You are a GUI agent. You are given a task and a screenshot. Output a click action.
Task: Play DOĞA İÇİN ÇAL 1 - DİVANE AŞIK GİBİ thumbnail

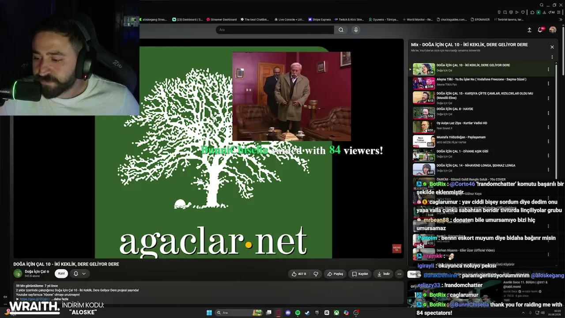tap(424, 155)
